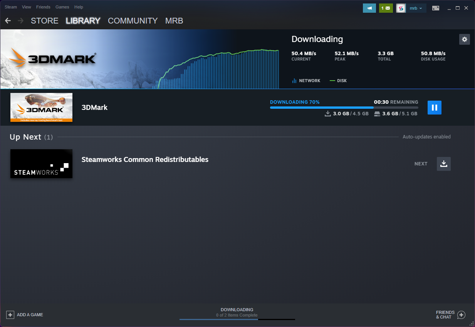Open download settings gear icon
The height and width of the screenshot is (327, 475).
[464, 39]
